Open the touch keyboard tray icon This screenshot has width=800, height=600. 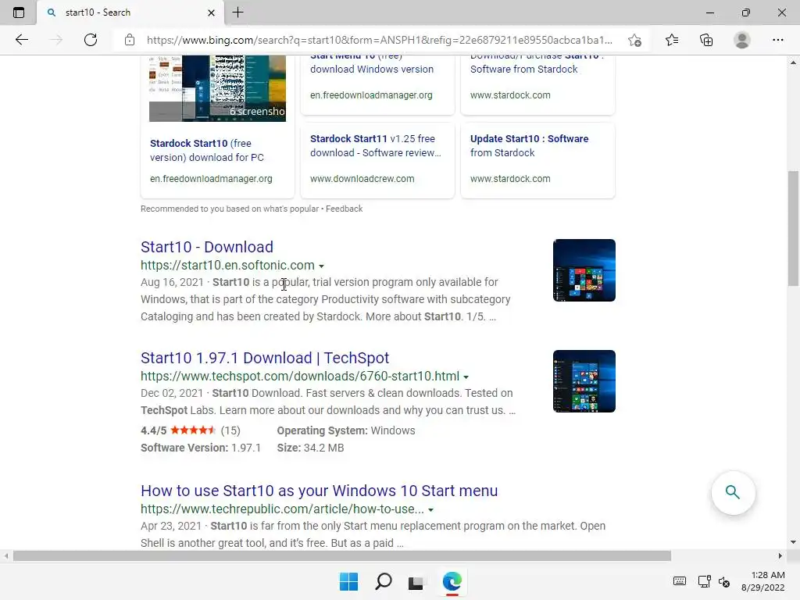[x=680, y=581]
